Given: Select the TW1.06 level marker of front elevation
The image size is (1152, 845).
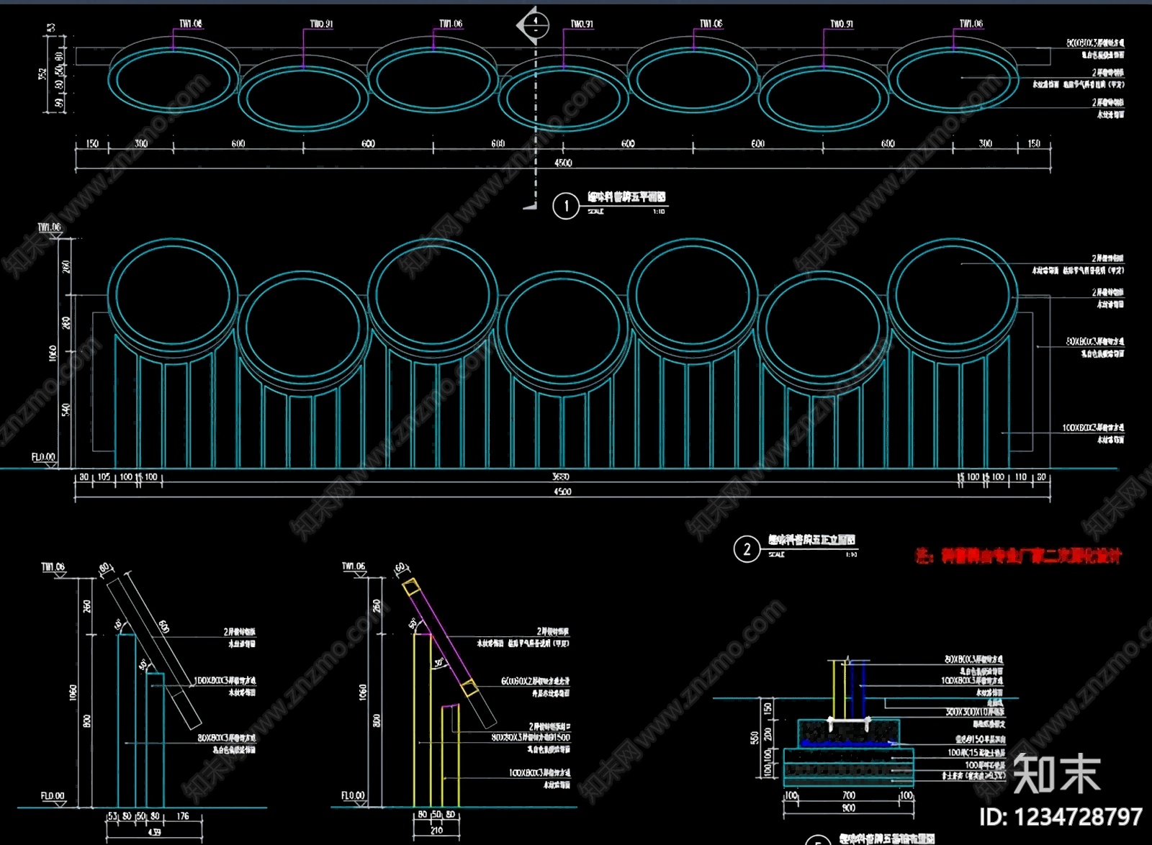Looking at the screenshot, I should (x=49, y=228).
